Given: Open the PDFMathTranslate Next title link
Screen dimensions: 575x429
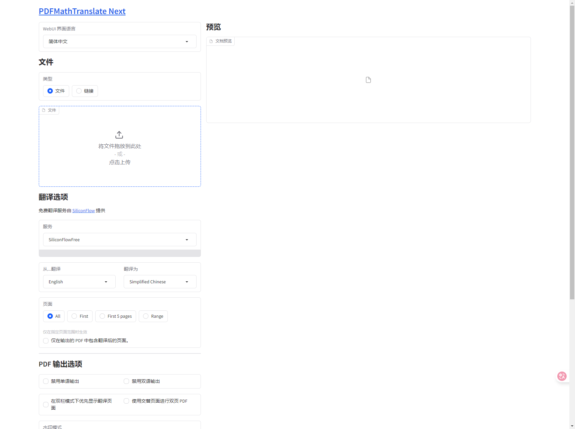Looking at the screenshot, I should click(82, 11).
